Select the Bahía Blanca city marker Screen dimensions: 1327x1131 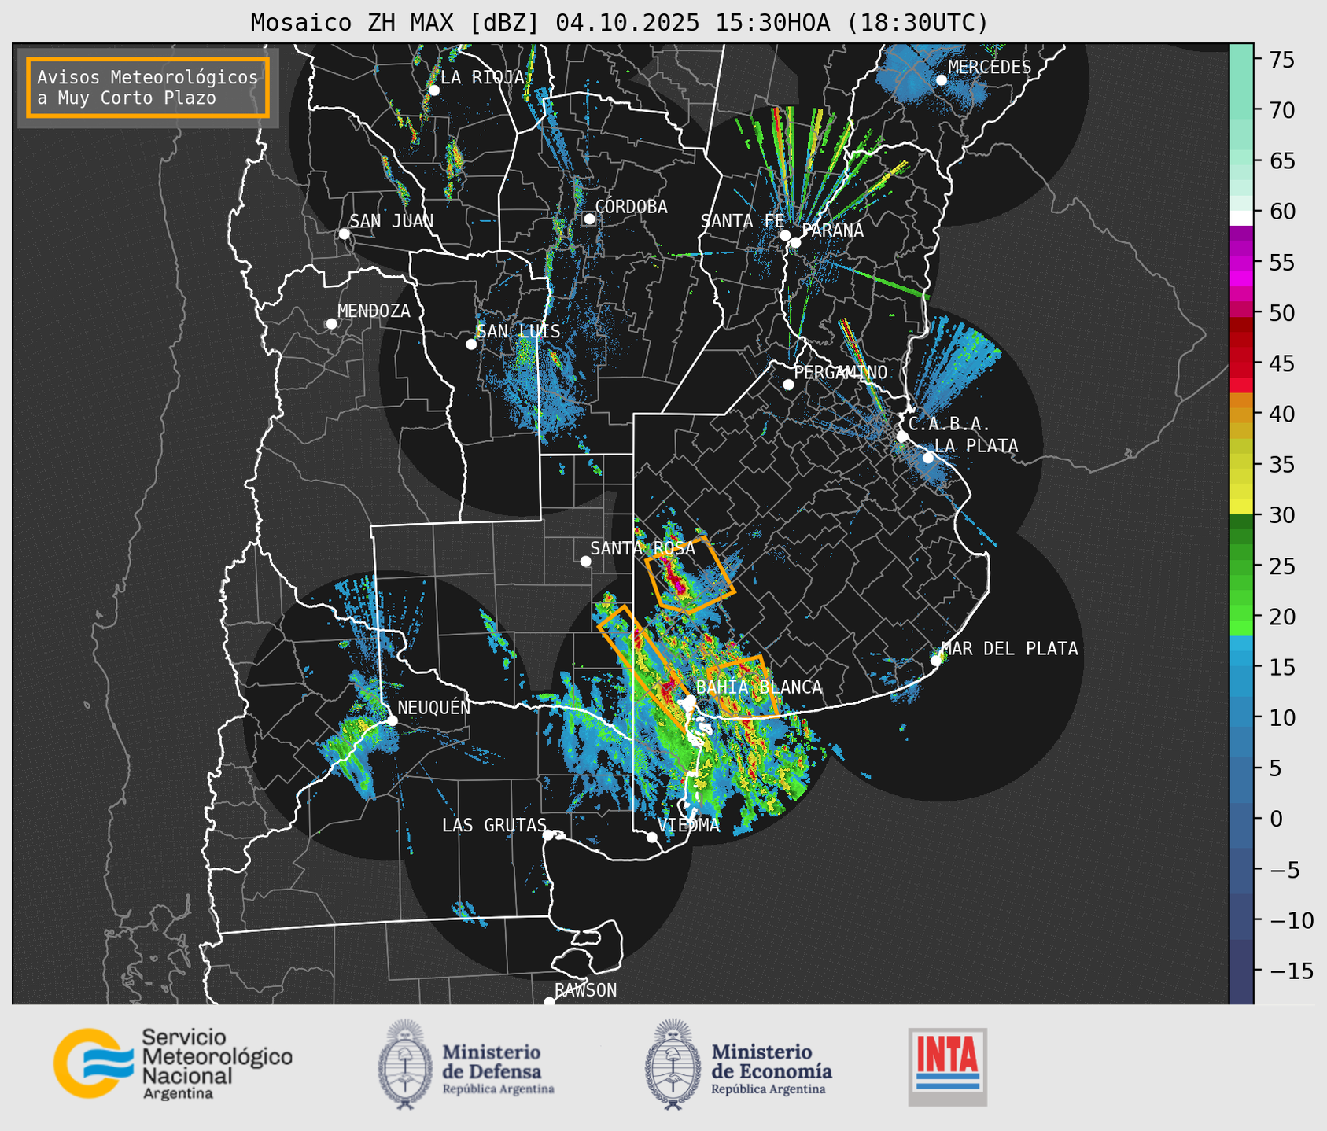[x=690, y=700]
